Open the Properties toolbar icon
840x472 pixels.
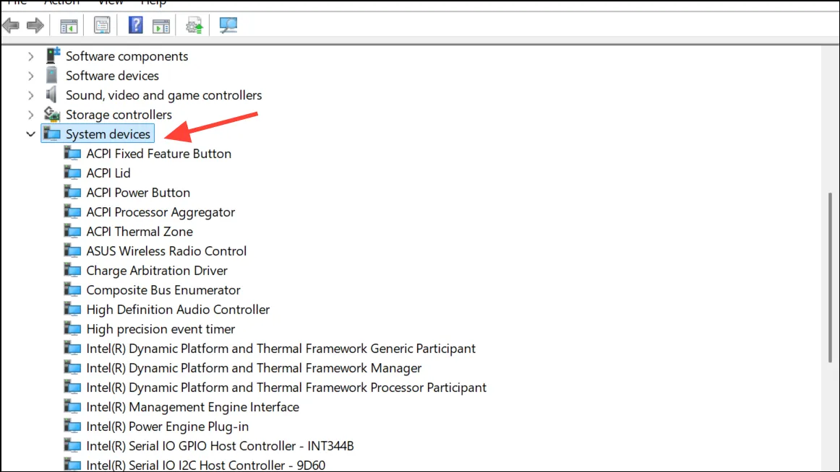click(x=102, y=25)
